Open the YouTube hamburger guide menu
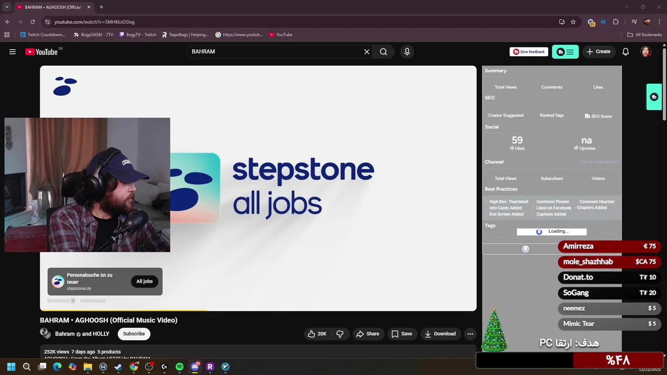The width and height of the screenshot is (667, 375). pyautogui.click(x=13, y=52)
